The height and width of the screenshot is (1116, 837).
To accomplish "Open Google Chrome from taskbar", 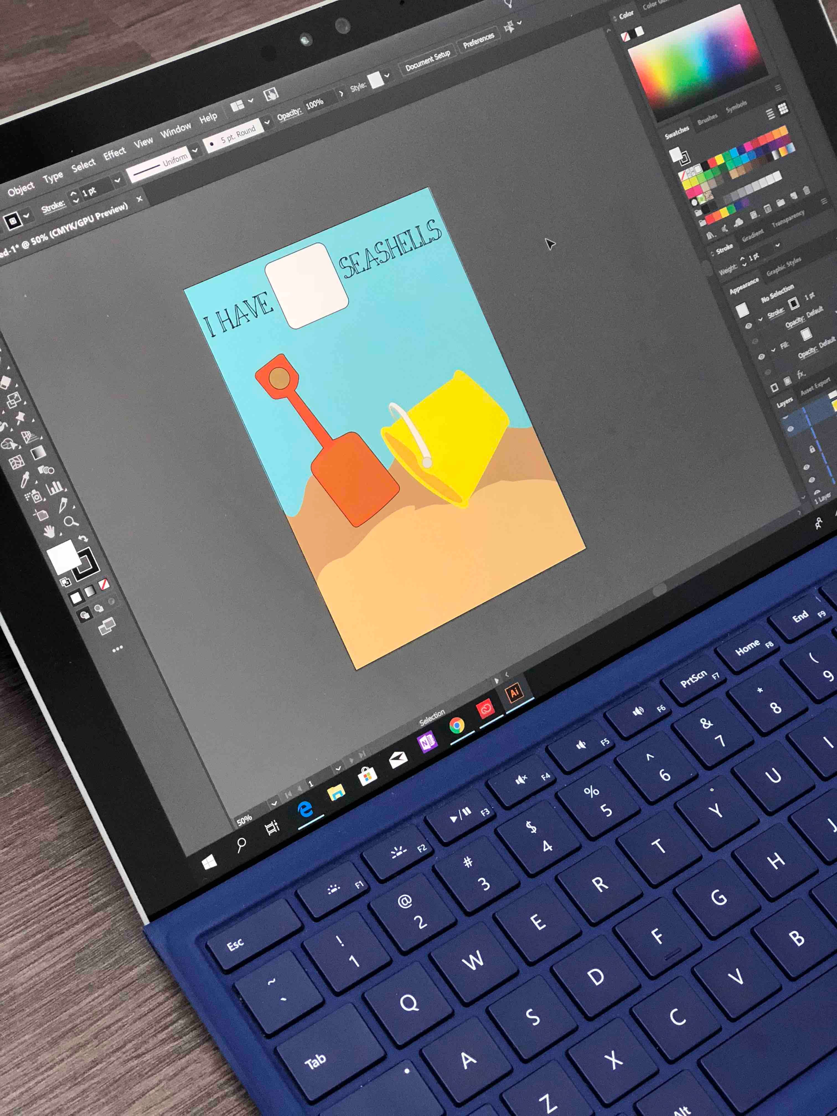I will (457, 725).
